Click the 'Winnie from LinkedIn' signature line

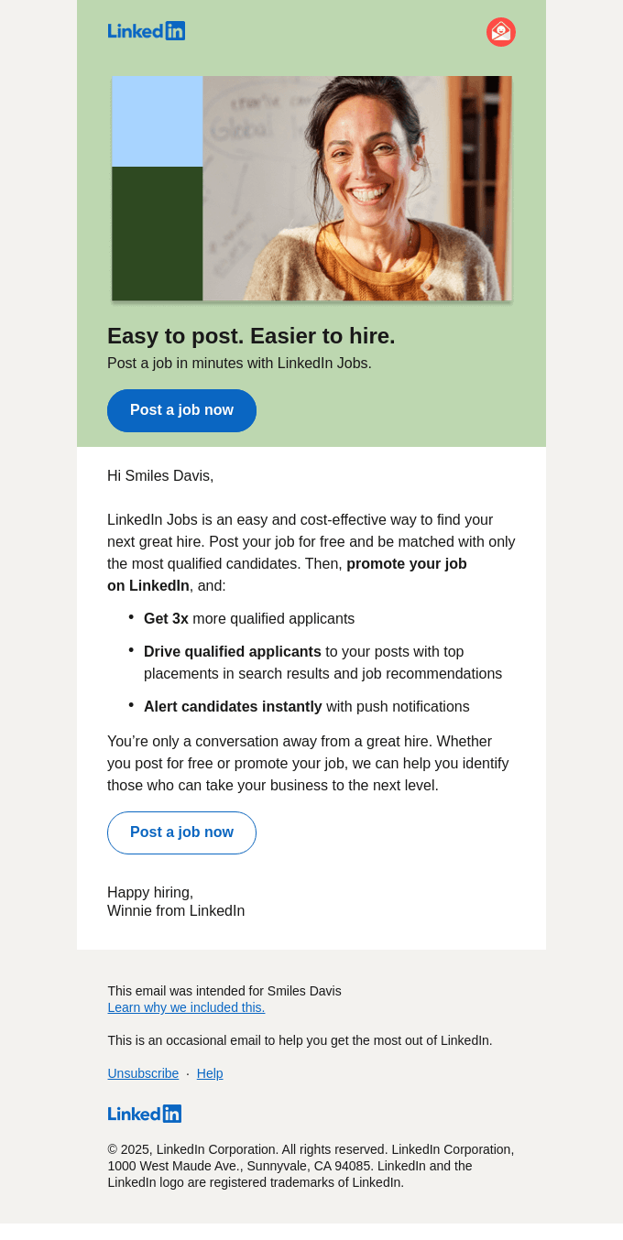pos(176,910)
